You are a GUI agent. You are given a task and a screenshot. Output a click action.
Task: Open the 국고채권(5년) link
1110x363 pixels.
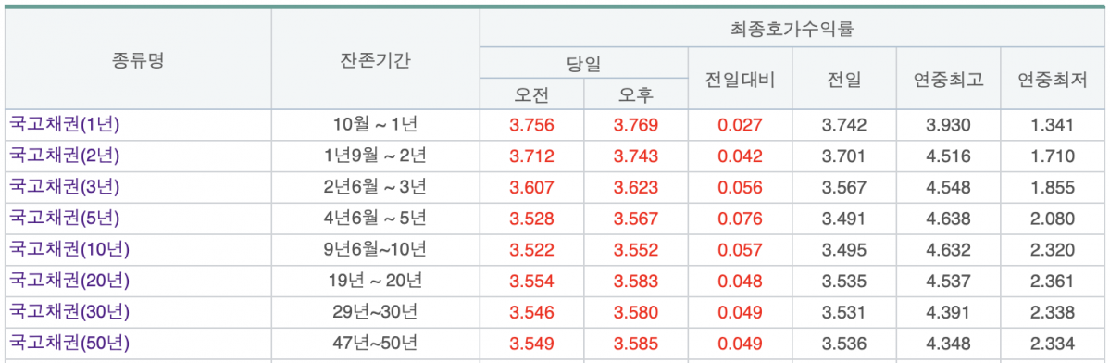tap(65, 219)
